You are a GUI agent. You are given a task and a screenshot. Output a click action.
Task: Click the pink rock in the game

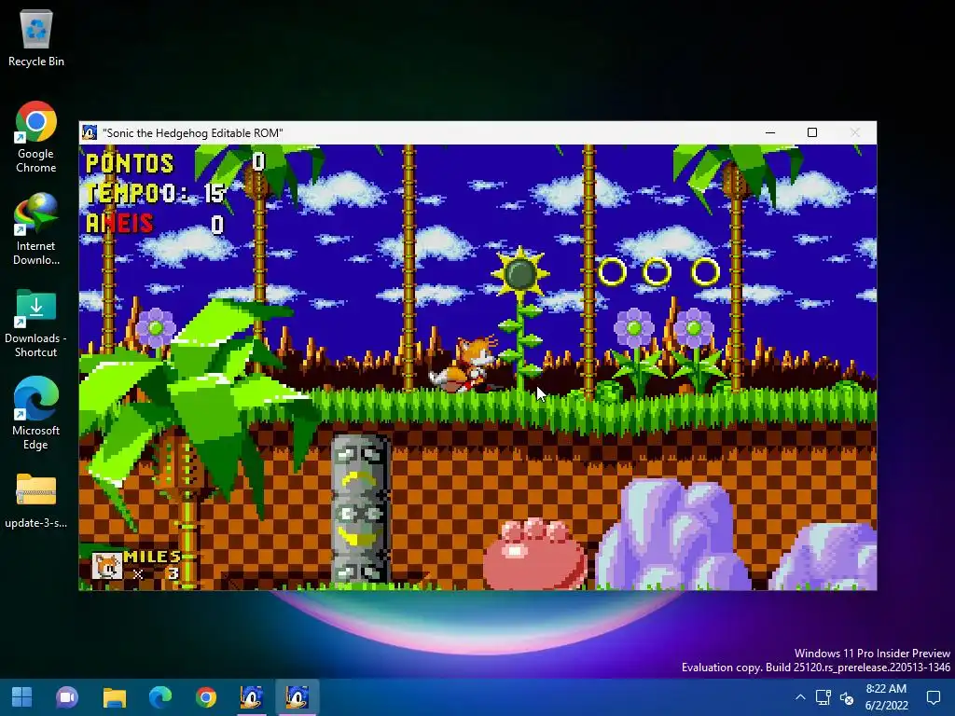click(535, 553)
